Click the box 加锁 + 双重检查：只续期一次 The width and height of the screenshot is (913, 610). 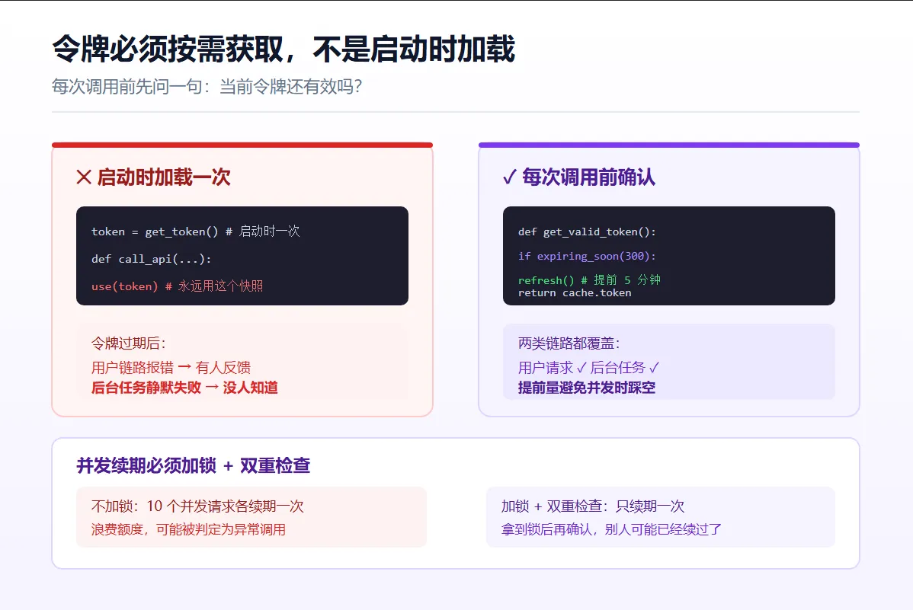660,517
